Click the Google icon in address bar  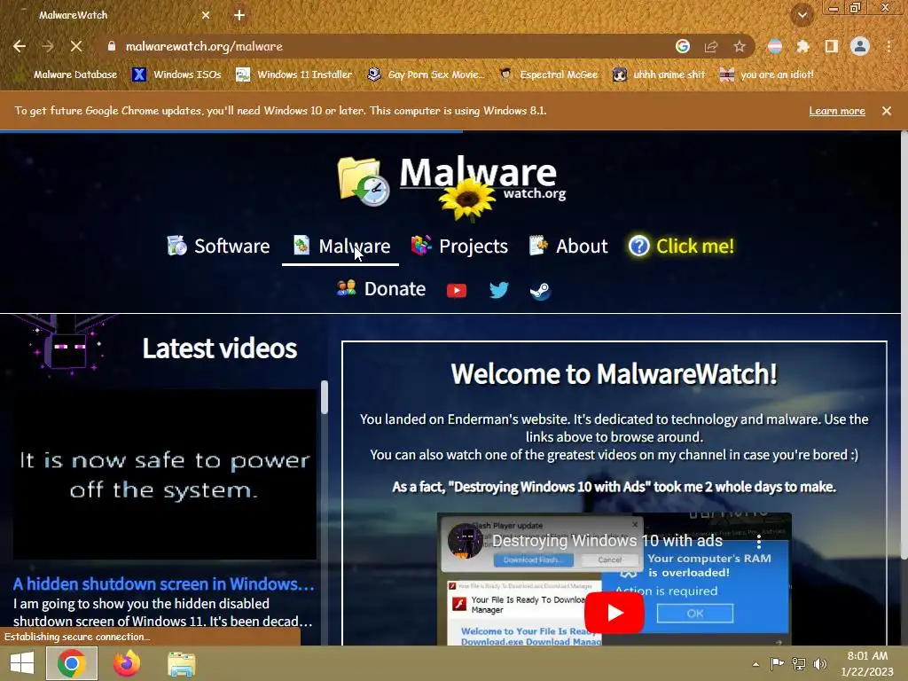click(683, 46)
